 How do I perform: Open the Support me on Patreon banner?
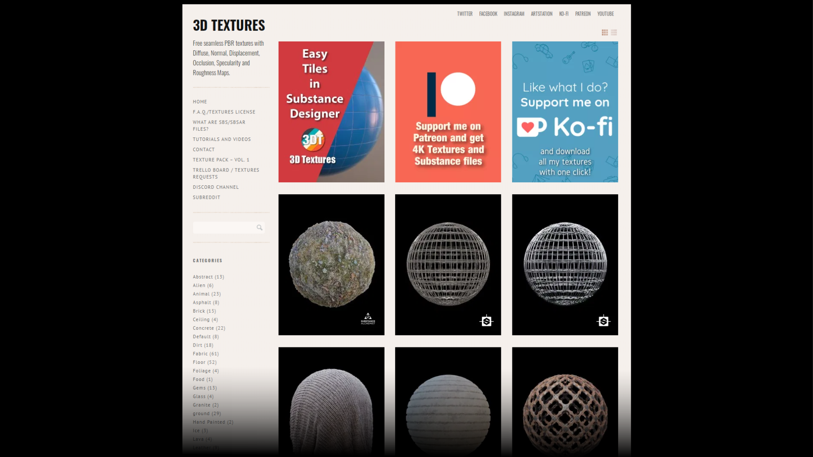pyautogui.click(x=448, y=112)
